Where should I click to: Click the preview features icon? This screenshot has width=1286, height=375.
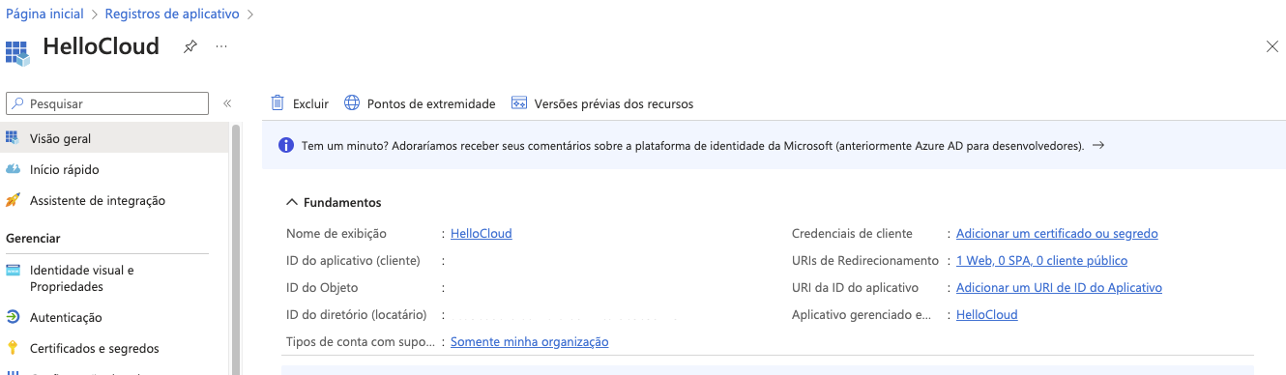[519, 103]
